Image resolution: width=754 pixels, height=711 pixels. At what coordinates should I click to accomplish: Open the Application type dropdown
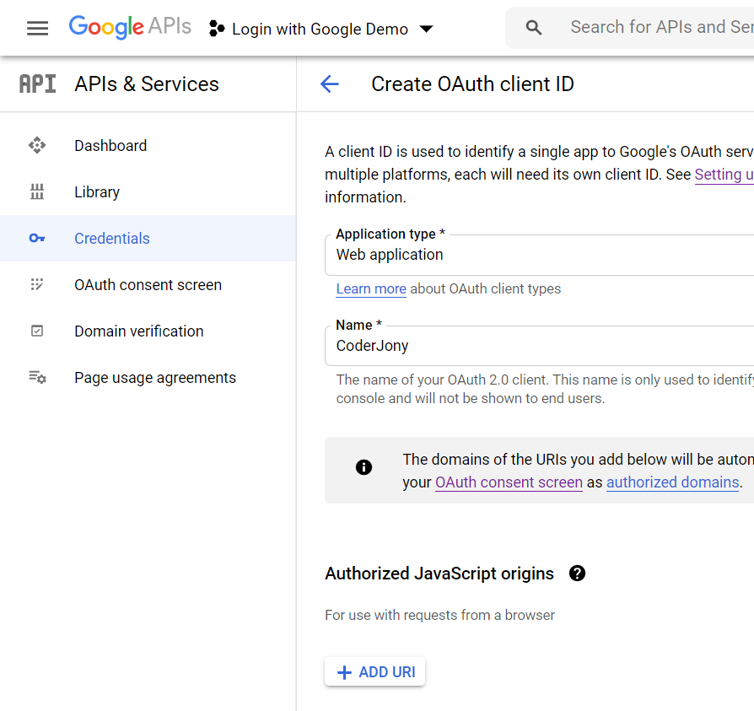coord(539,255)
